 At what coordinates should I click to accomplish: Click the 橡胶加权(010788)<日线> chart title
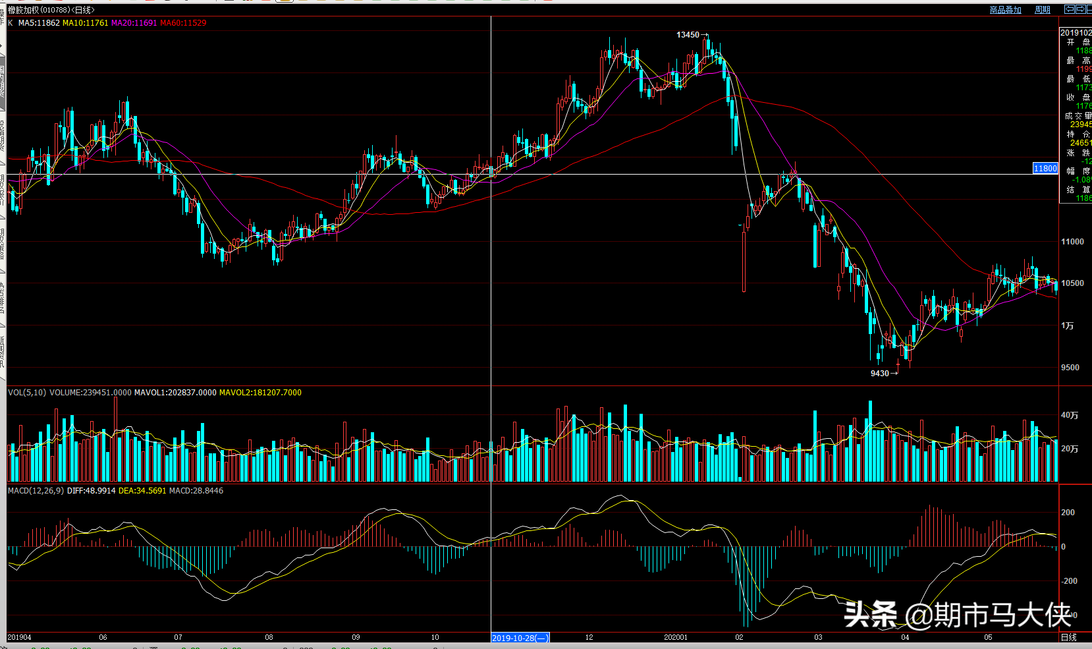51,10
